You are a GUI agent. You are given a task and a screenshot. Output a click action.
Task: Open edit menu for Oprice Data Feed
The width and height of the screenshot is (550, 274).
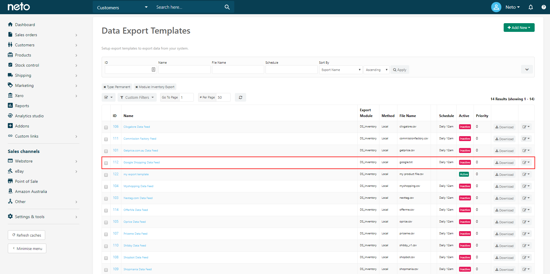tap(526, 222)
